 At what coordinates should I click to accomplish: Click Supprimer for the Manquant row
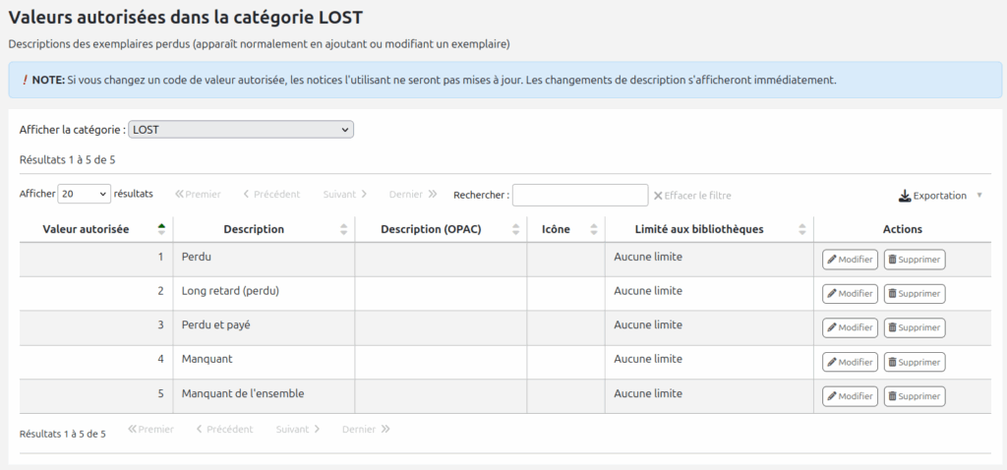click(x=915, y=362)
